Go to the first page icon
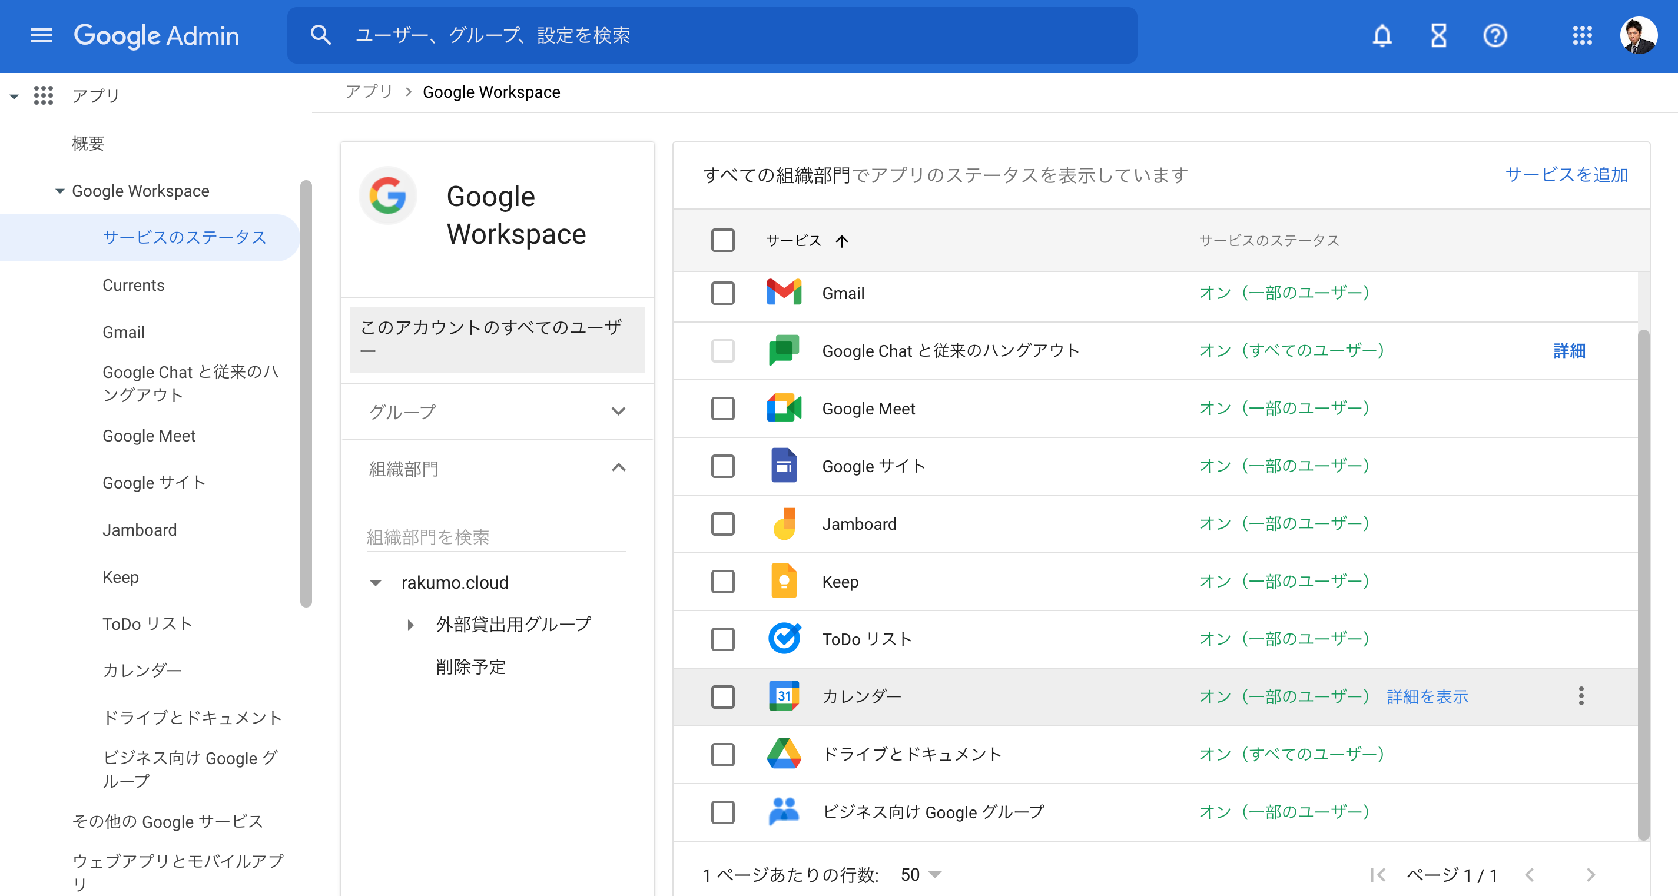The image size is (1678, 896). (1377, 874)
